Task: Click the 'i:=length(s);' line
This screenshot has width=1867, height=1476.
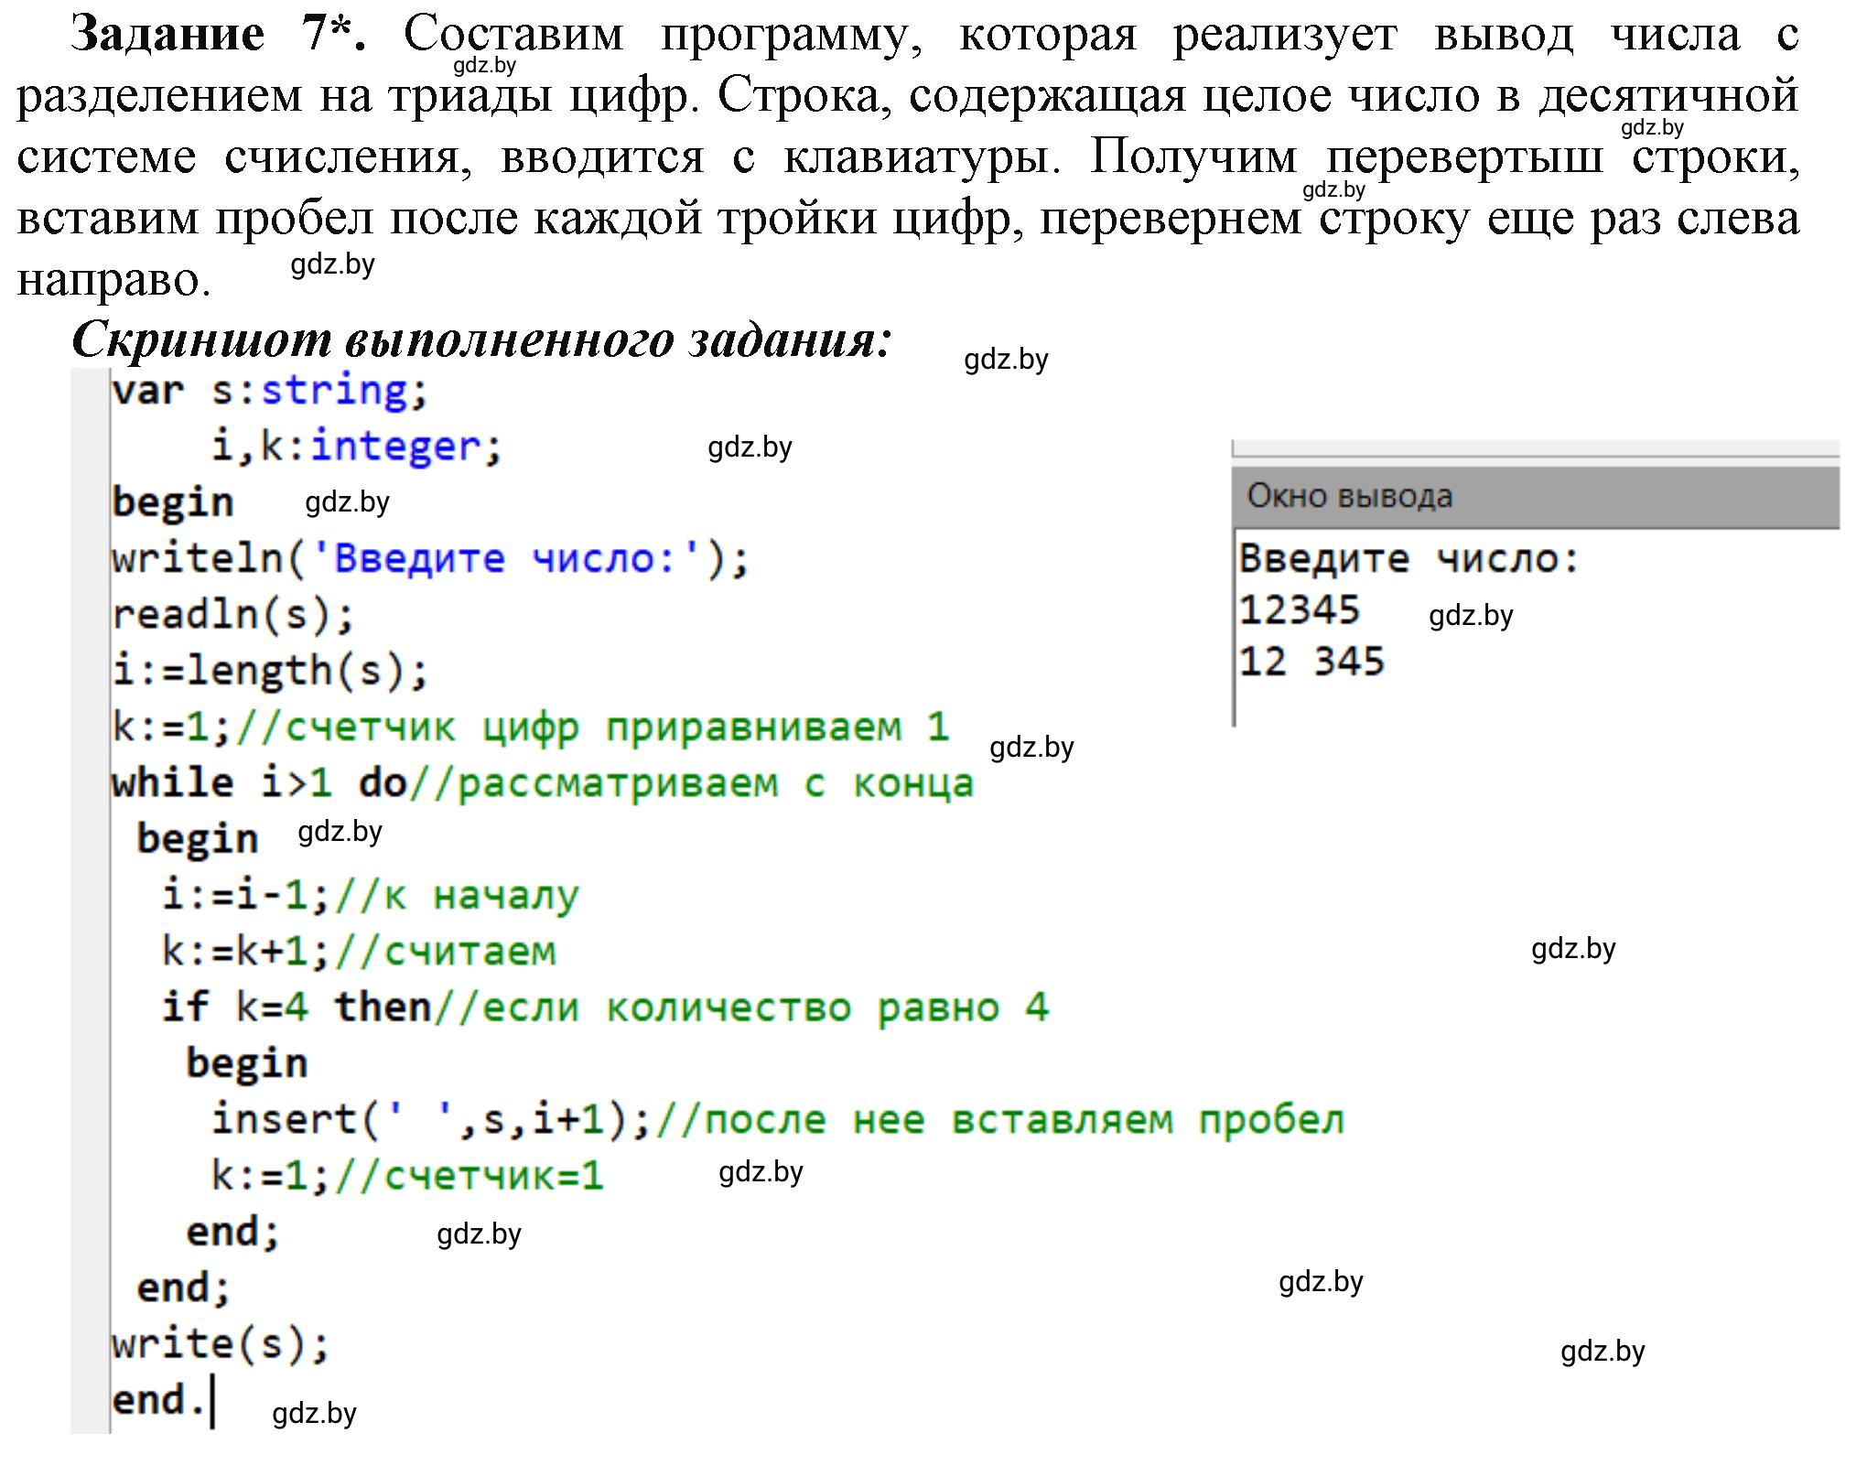Action: click(270, 672)
